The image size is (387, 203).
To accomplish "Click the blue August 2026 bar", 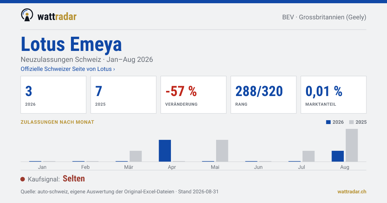I will click(x=338, y=156).
